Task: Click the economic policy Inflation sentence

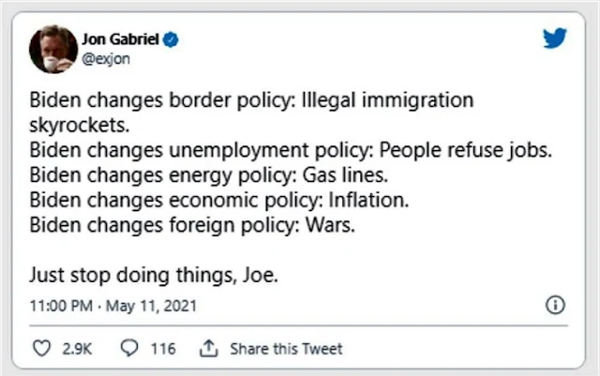Action: (219, 201)
